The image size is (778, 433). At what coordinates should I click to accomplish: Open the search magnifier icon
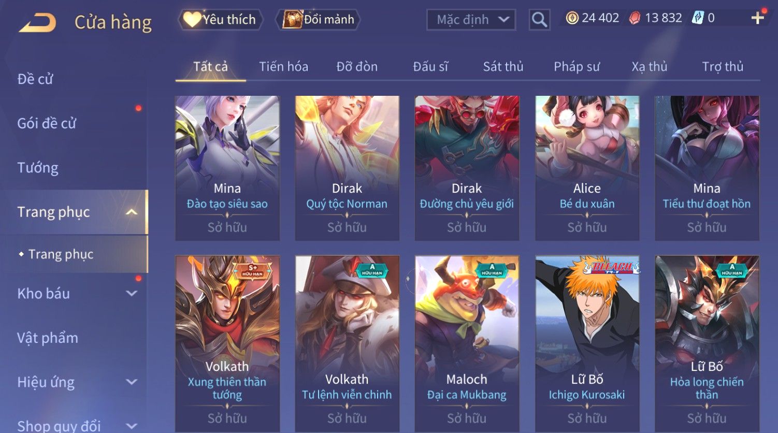click(539, 20)
